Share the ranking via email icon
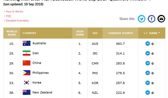This screenshot has width=168, height=98. (161, 19)
